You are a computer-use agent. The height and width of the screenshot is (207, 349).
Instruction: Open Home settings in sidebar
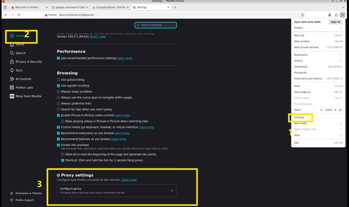pyautogui.click(x=17, y=45)
